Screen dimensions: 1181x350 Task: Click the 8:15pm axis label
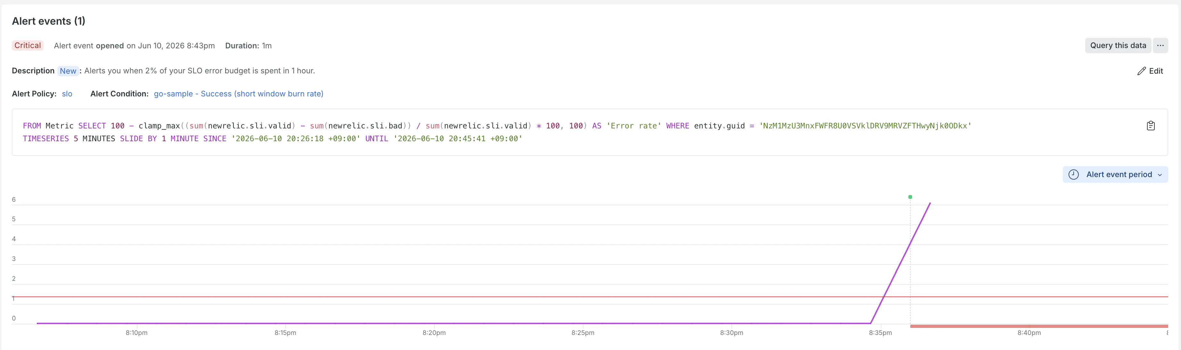coord(285,333)
